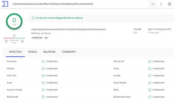This screenshot has width=174, height=102.
Task: Click the Antiy-AVL undetected check icon
Action: pos(43,76)
